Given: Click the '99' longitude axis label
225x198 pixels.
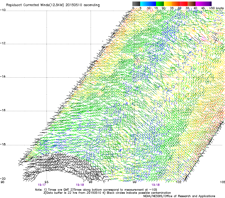Looking at the screenshot, I should click(x=134, y=182).
